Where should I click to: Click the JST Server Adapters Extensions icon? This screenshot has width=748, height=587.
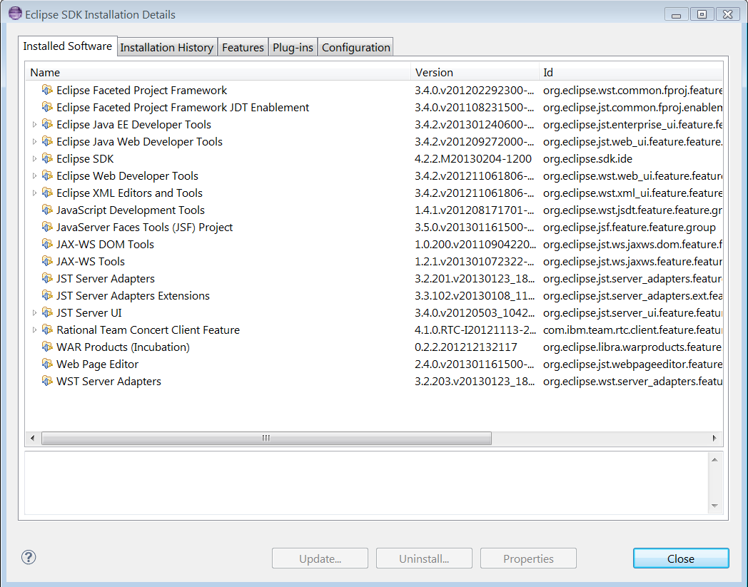pos(47,295)
